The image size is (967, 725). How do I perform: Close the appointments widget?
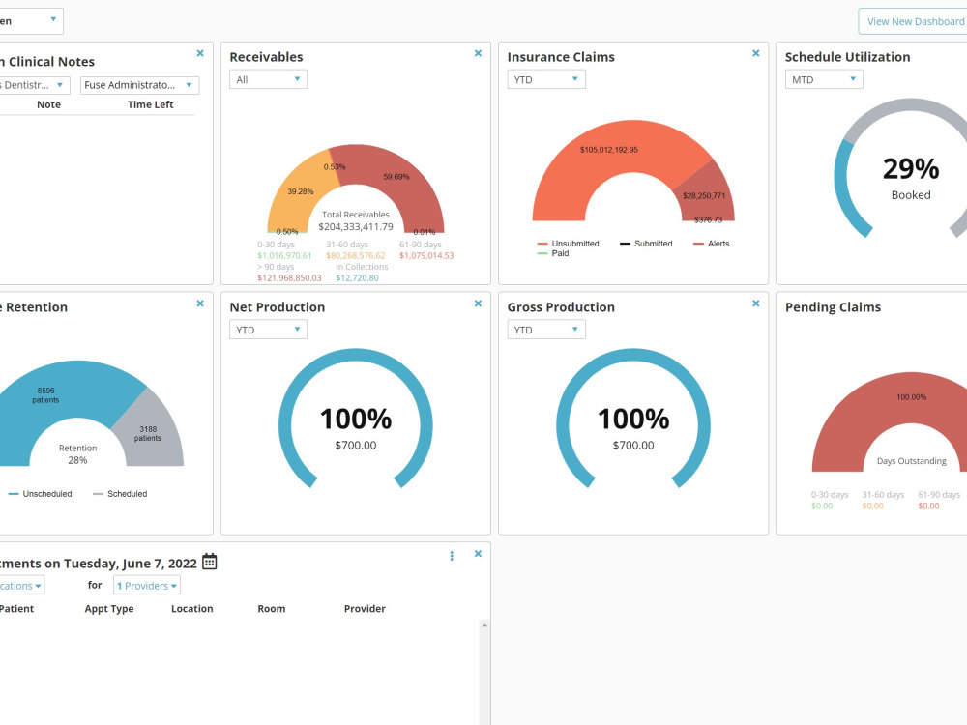(478, 554)
